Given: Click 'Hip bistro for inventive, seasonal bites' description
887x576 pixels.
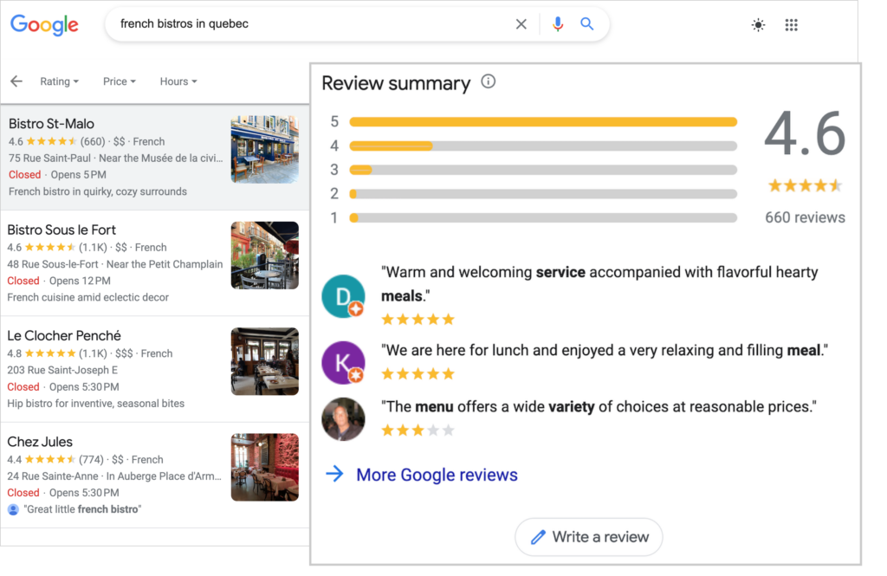Looking at the screenshot, I should 95,404.
